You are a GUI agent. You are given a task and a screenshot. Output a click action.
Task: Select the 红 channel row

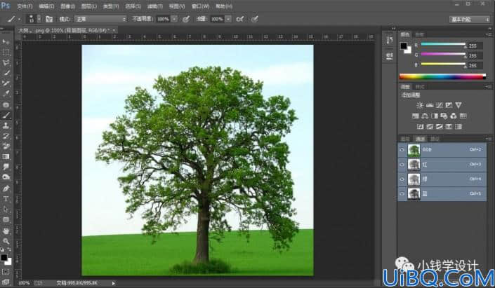442,165
